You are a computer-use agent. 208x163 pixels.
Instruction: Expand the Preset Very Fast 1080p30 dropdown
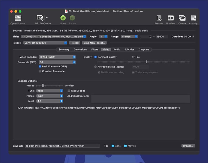[x=45, y=43]
